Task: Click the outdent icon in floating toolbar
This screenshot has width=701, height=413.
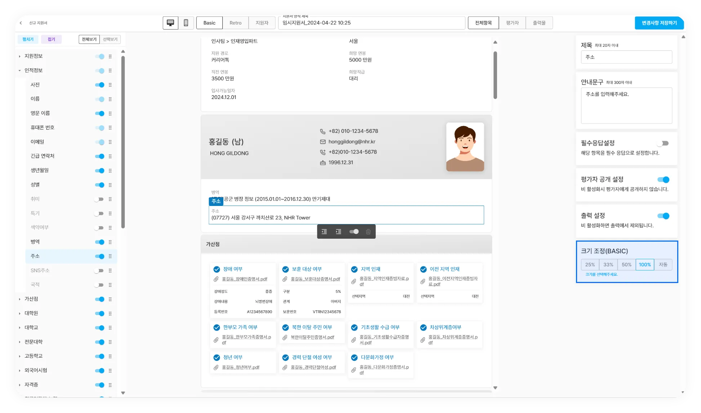Action: click(324, 232)
